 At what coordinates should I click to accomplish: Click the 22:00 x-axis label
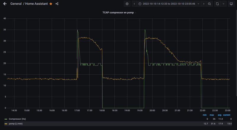(x=202, y=110)
